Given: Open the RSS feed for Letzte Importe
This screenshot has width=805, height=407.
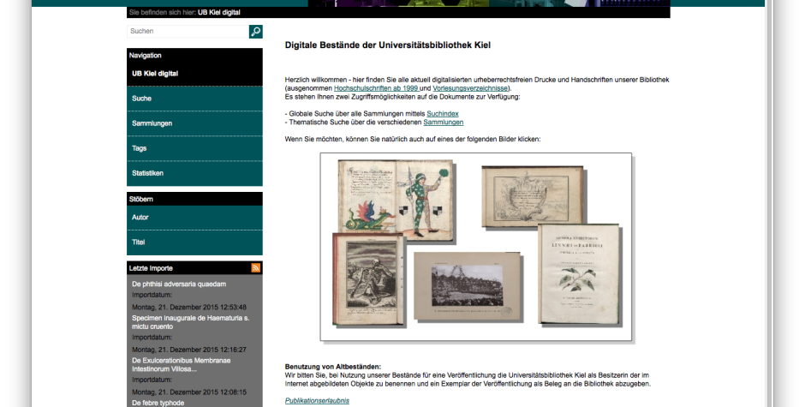Looking at the screenshot, I should pyautogui.click(x=256, y=267).
